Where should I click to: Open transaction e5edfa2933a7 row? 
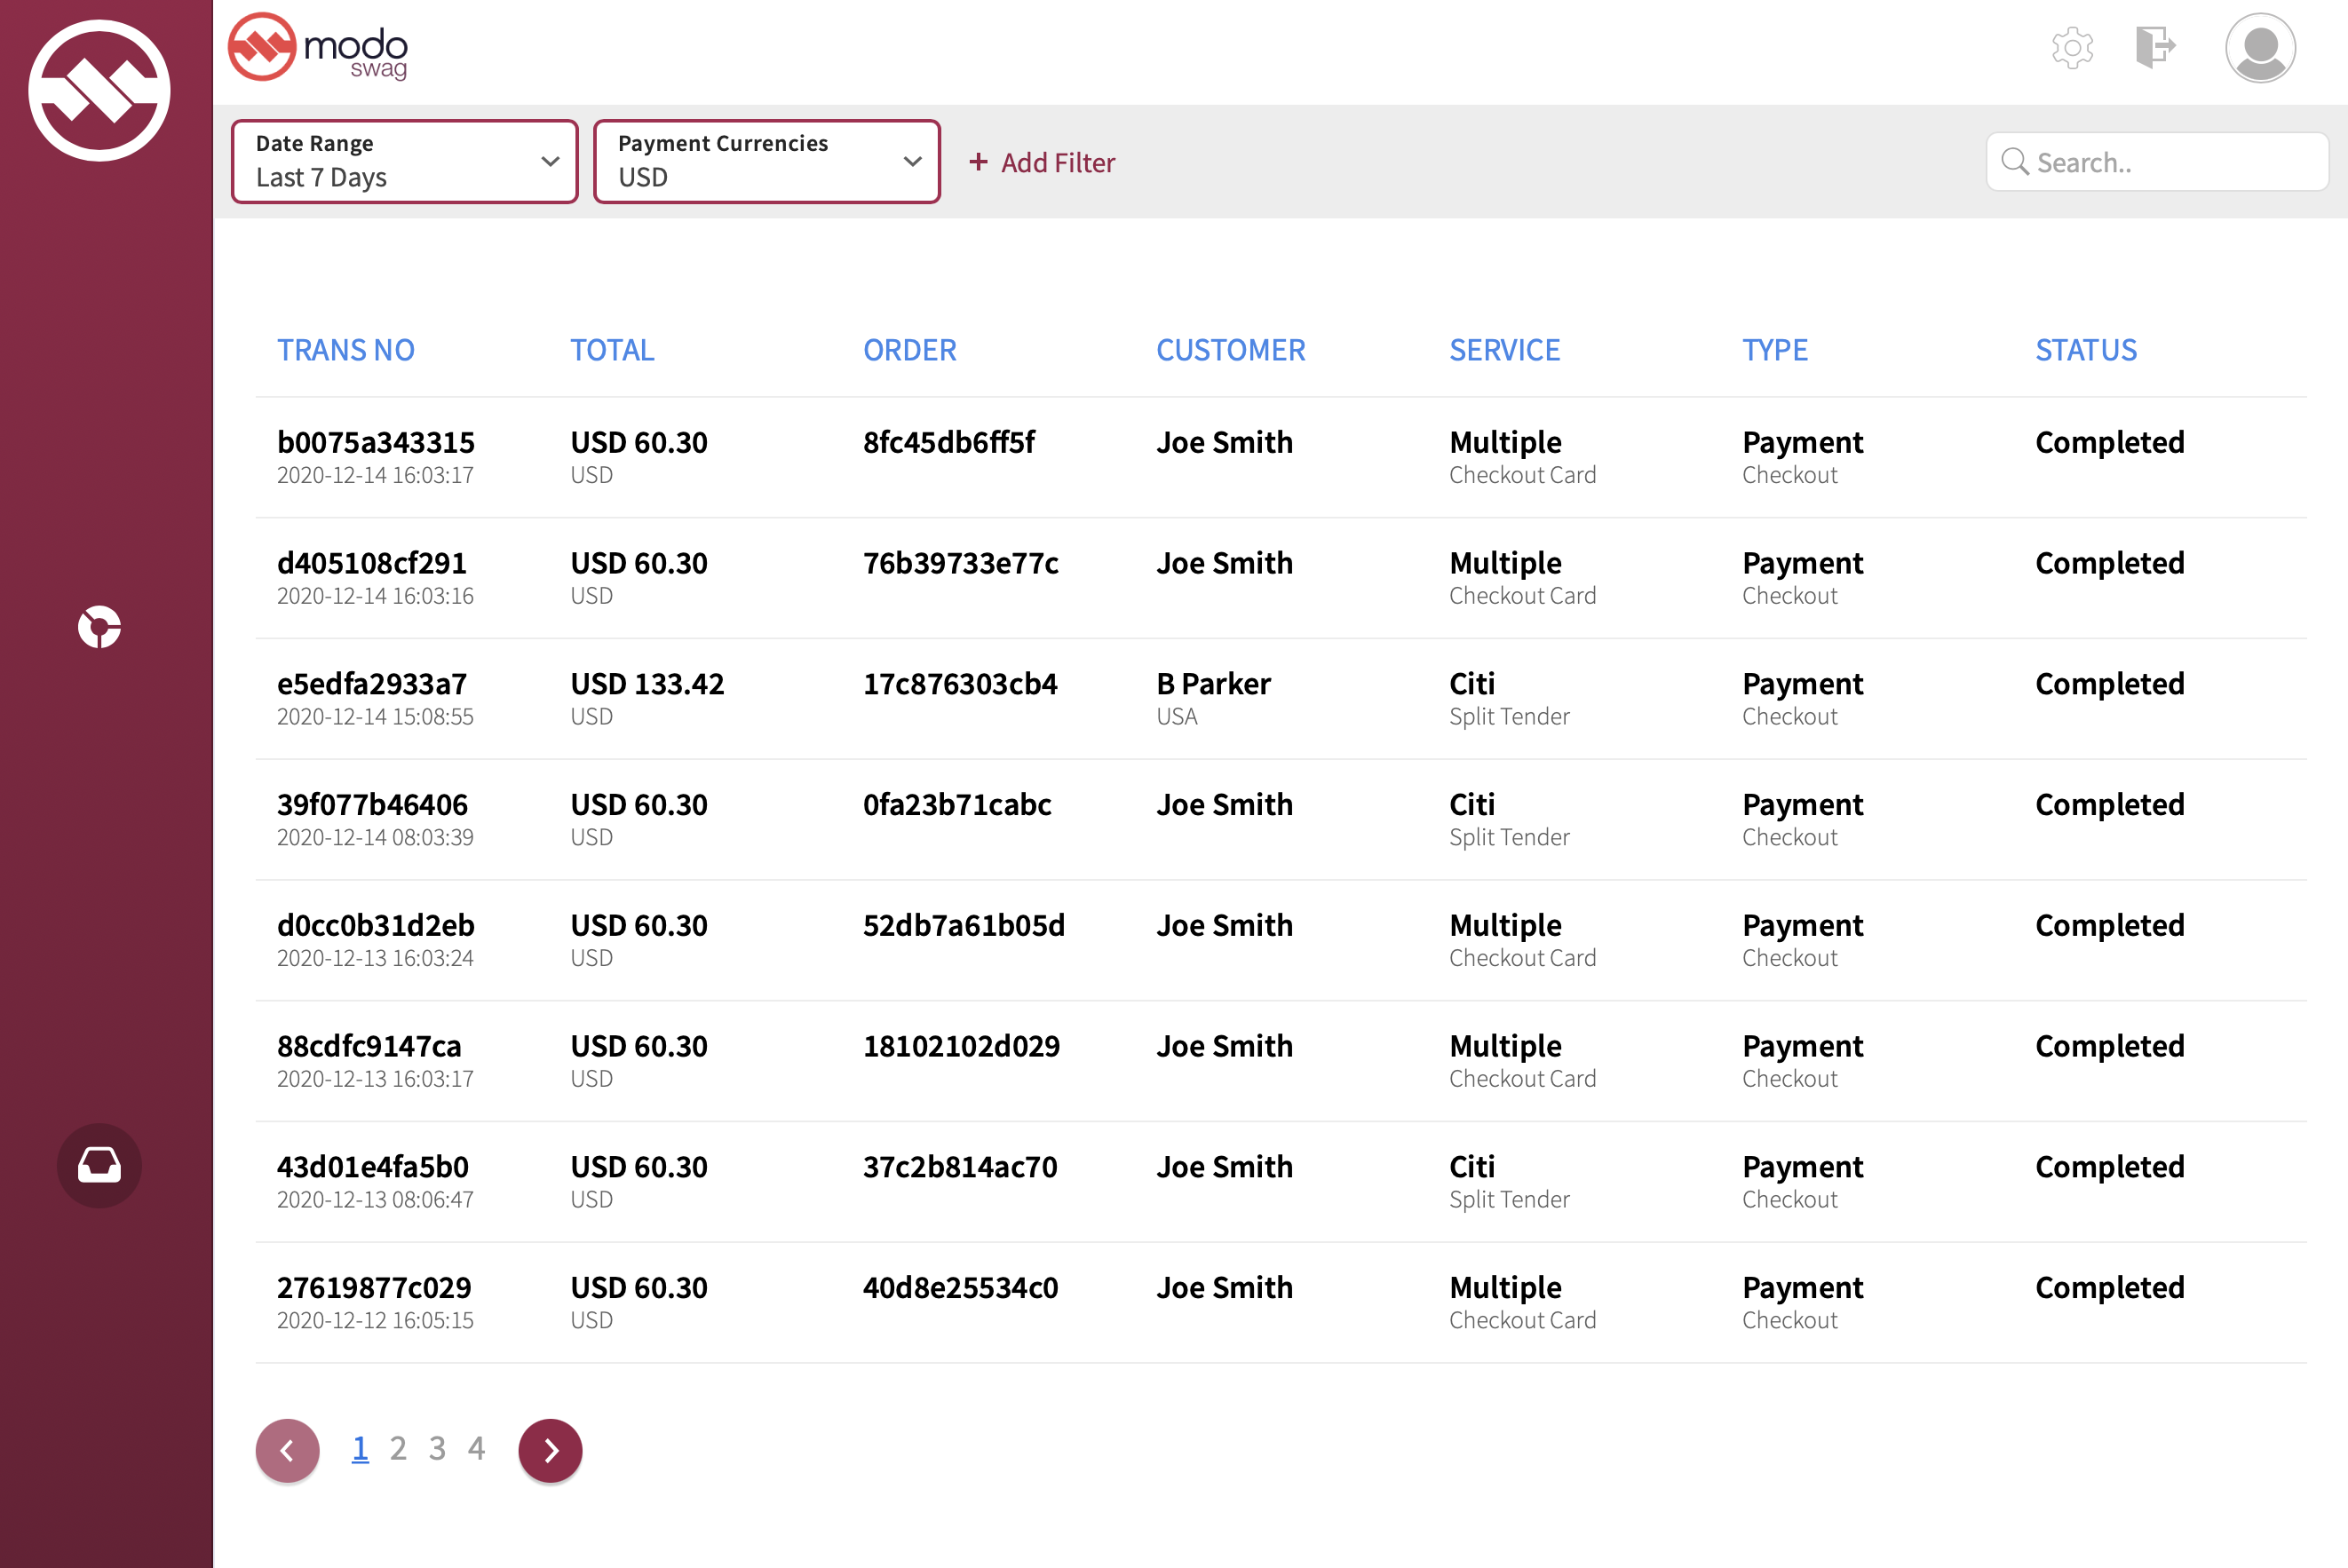coord(372,684)
